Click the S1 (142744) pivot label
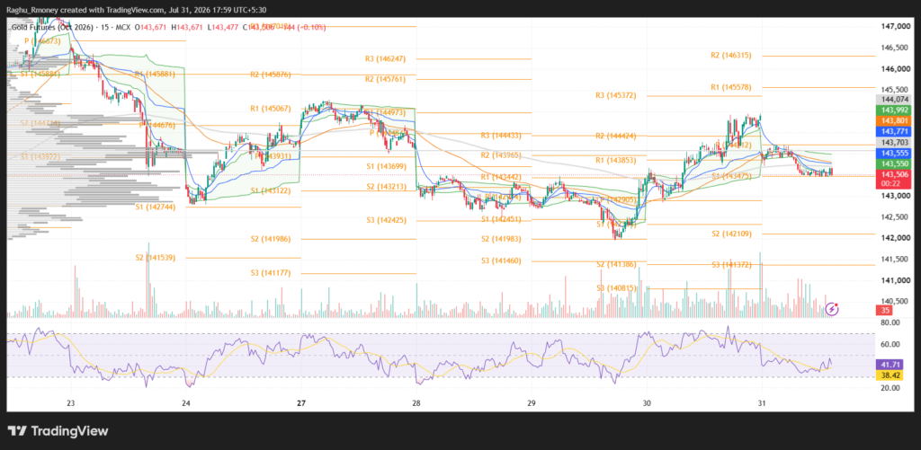The image size is (921, 450). click(x=156, y=207)
